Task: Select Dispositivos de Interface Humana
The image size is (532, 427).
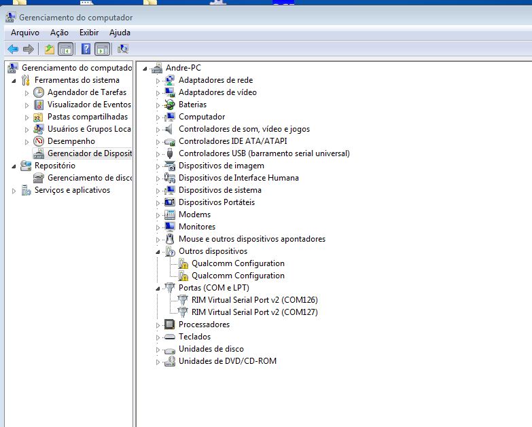Action: click(x=238, y=178)
